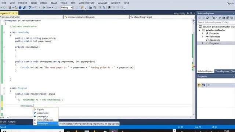
Task: Switch to the Team Explorer tab
Action: 222,71
